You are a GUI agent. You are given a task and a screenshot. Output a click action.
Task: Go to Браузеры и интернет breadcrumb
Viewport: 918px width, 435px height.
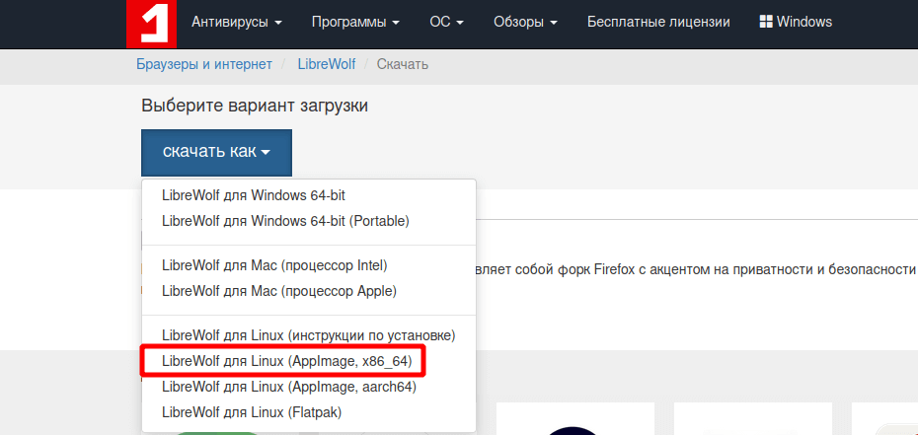pos(203,64)
